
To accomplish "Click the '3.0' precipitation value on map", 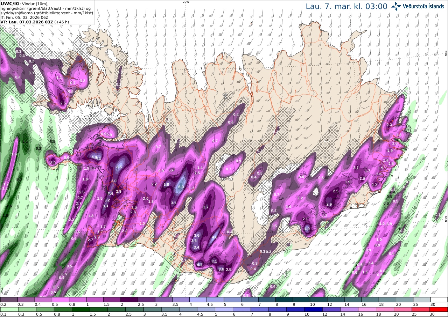I will [x=114, y=181].
